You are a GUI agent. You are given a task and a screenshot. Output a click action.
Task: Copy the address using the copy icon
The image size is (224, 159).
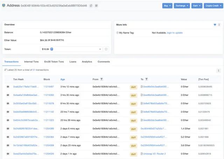(91, 6)
